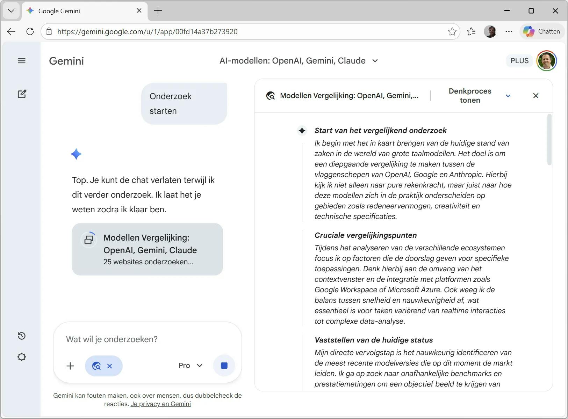Viewport: 568px width, 419px height.
Task: Click the Deep Research icon in panel header
Action: pyautogui.click(x=271, y=96)
